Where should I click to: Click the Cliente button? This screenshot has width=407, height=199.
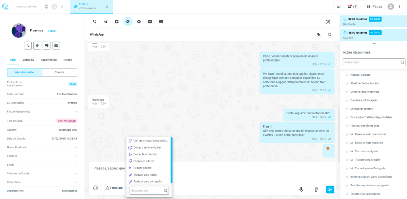pyautogui.click(x=59, y=73)
